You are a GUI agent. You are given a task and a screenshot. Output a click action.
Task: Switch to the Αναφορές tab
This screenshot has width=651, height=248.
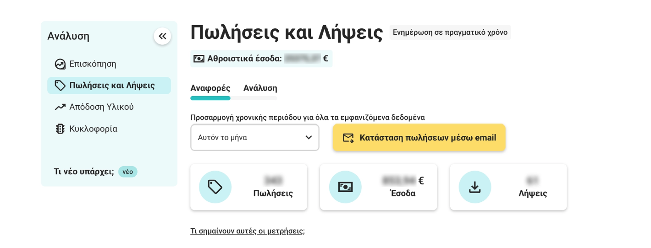pos(210,88)
